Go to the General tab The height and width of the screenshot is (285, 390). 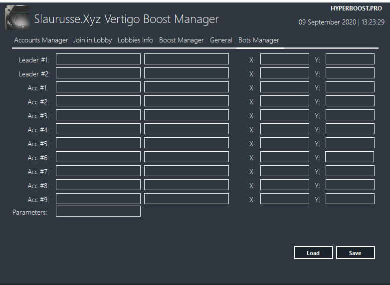tap(221, 40)
